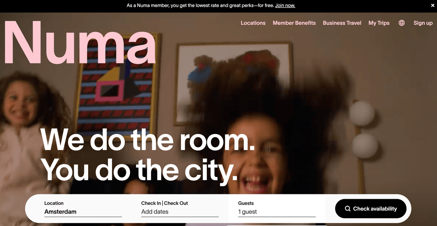Viewport: 437px width, 226px height.
Task: Click the Numa member promo banner text
Action: click(x=200, y=5)
